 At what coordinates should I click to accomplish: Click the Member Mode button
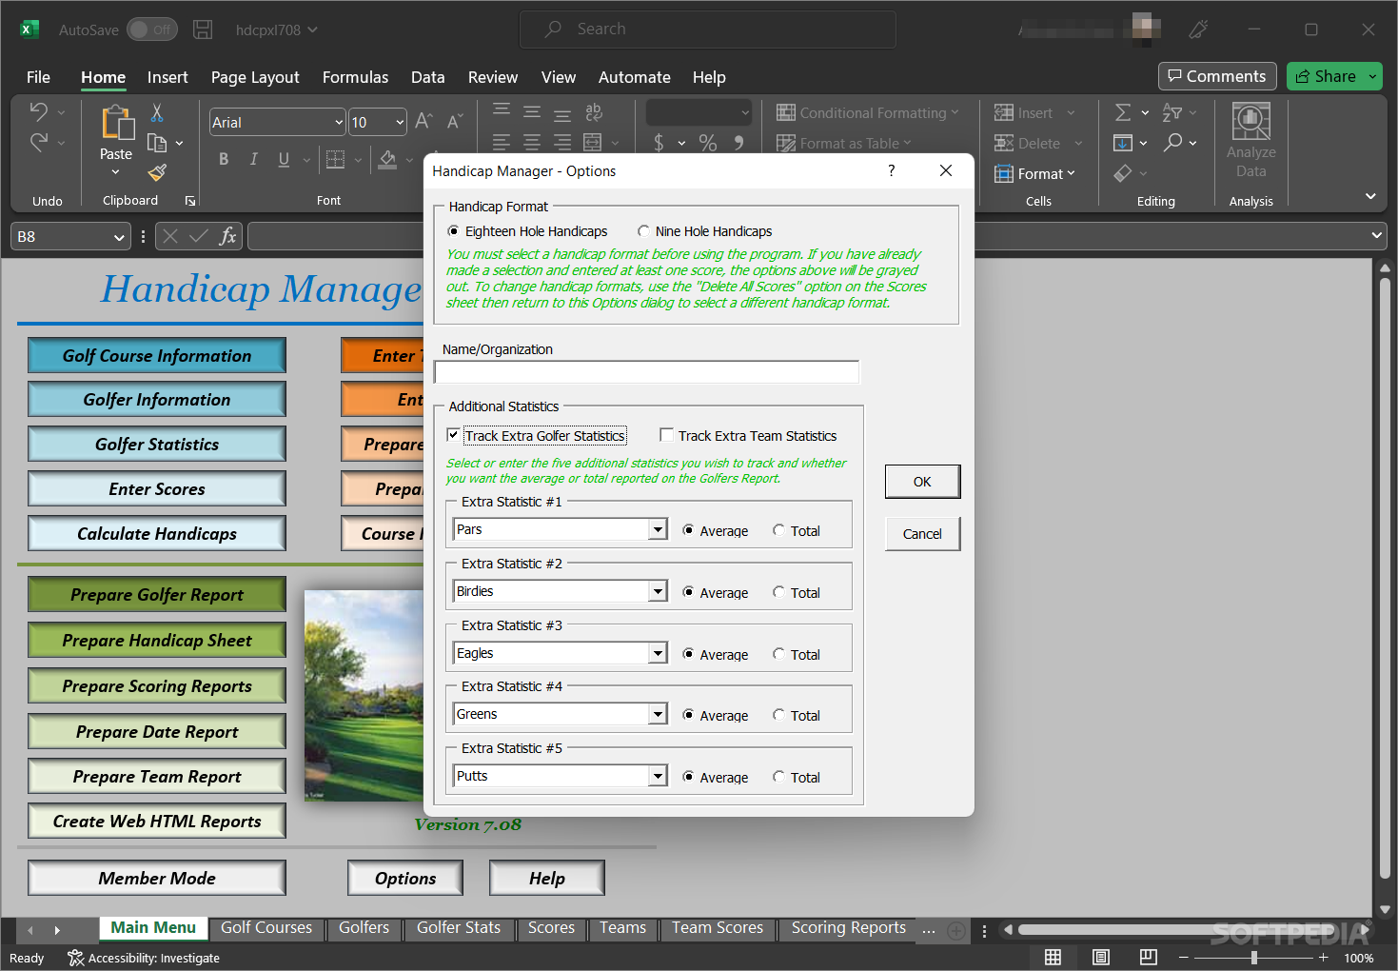click(157, 878)
